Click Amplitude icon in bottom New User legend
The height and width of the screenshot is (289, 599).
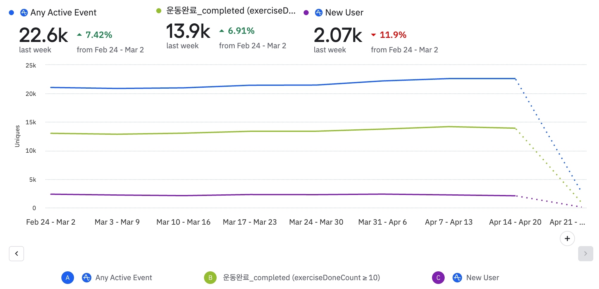(457, 278)
